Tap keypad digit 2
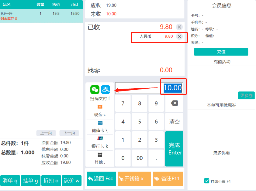 click(x=140, y=140)
